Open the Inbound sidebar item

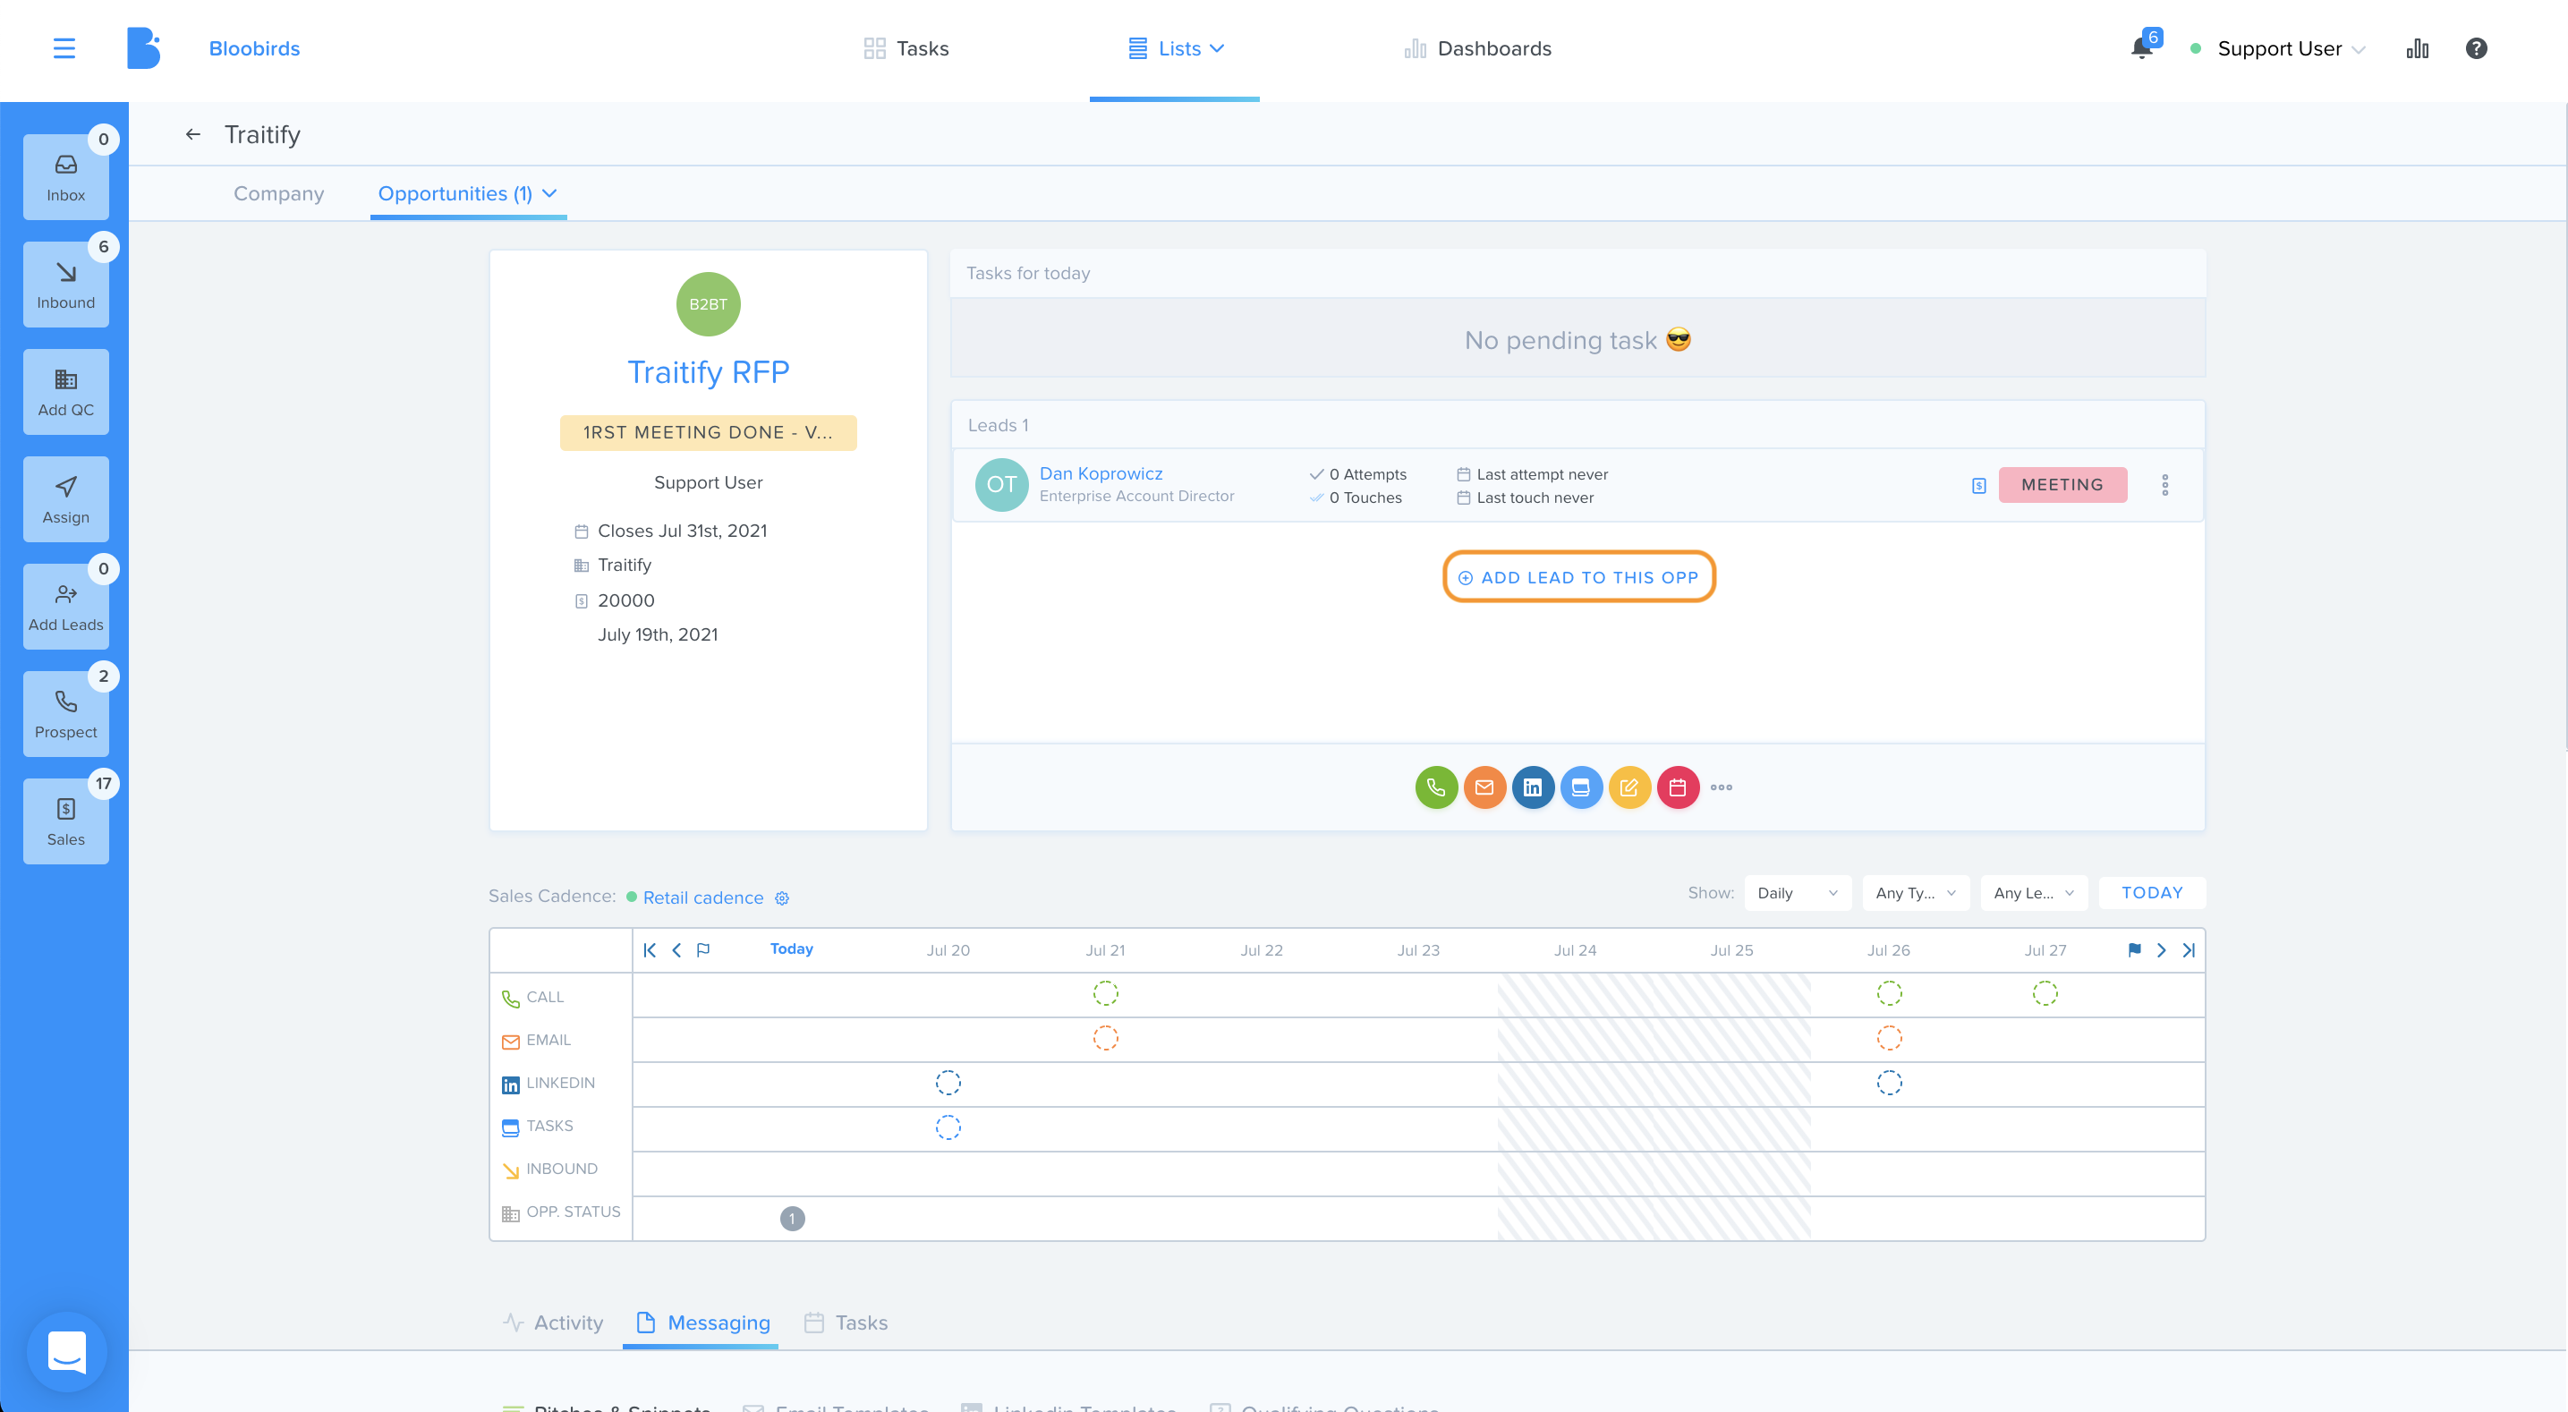pos(66,285)
